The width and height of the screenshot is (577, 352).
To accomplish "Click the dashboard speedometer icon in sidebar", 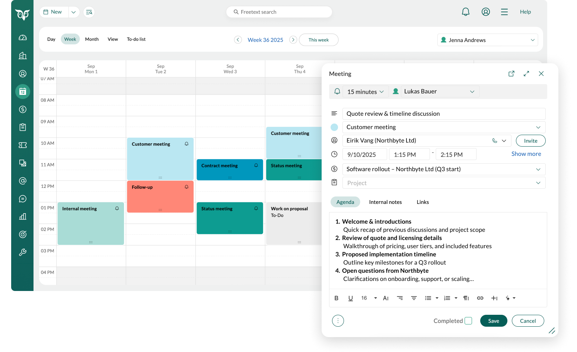I will click(x=23, y=38).
